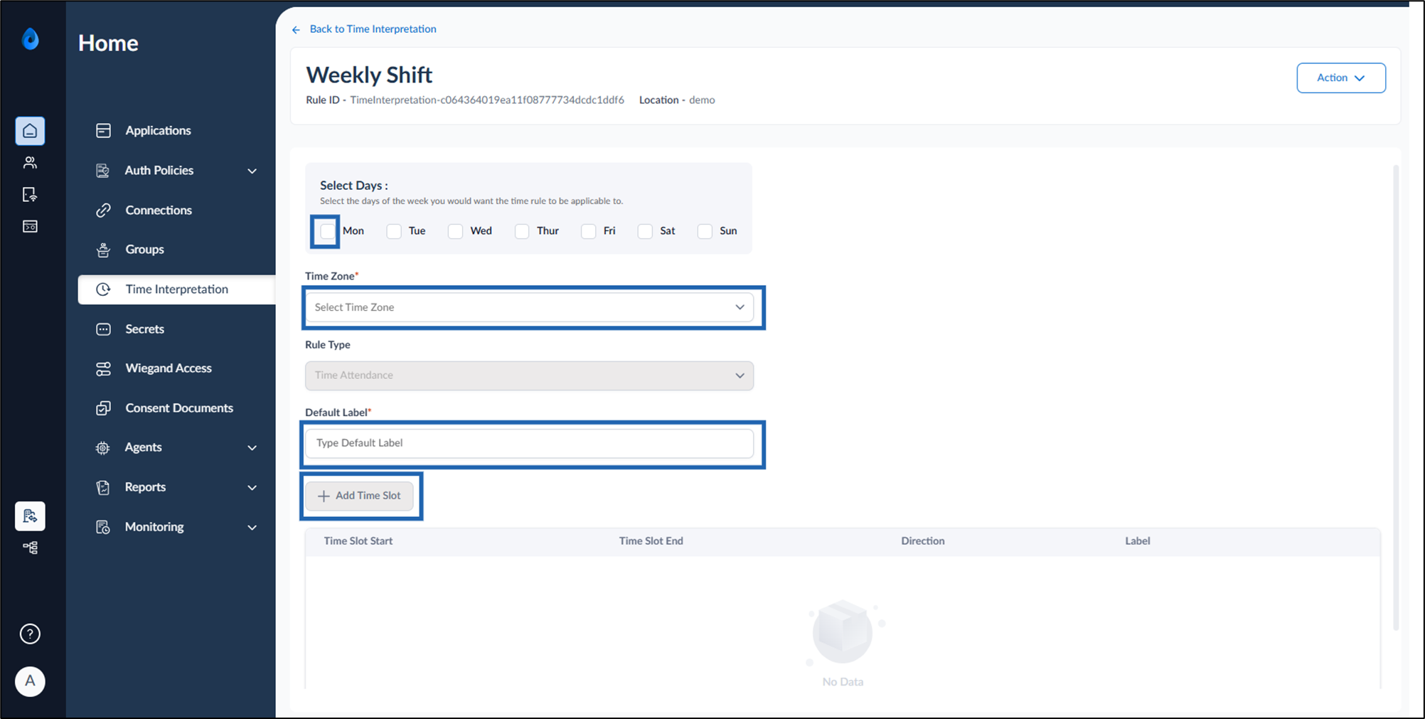Open the user avatar labeled A
The image size is (1425, 719).
point(30,681)
